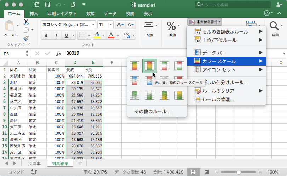Open the Find magnifier in editing group

[x=274, y=26]
